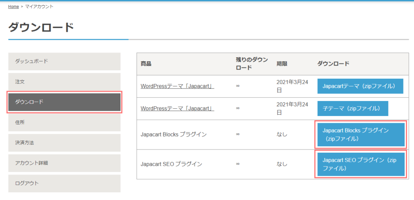Screen dimensions: 414x200
Task: Click マイアカウント breadcrumb text
Action: click(x=39, y=6)
